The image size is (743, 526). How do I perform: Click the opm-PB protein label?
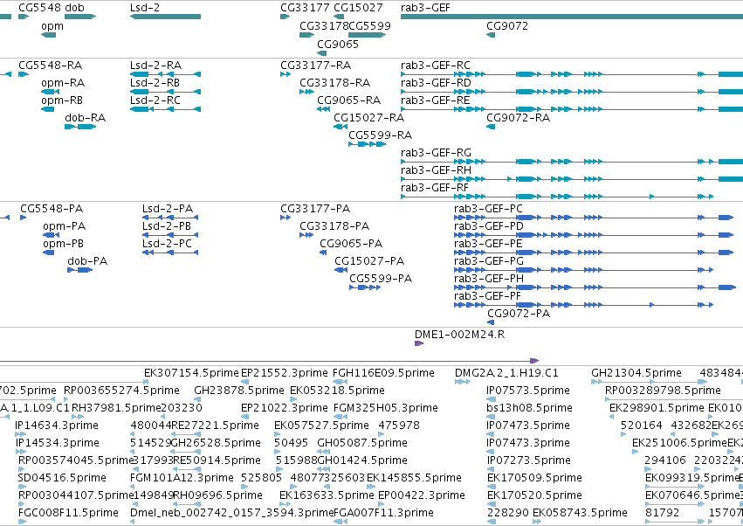(64, 244)
